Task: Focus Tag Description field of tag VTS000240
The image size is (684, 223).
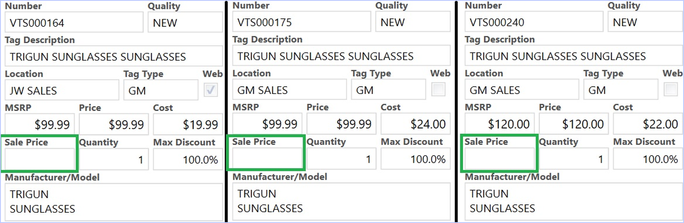Action: tap(574, 56)
